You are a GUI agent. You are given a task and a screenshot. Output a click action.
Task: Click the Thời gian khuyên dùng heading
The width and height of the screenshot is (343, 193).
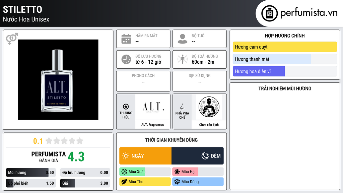(x=171, y=140)
